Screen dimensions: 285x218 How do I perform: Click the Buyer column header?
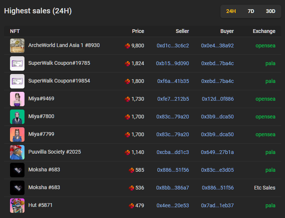coord(227,31)
